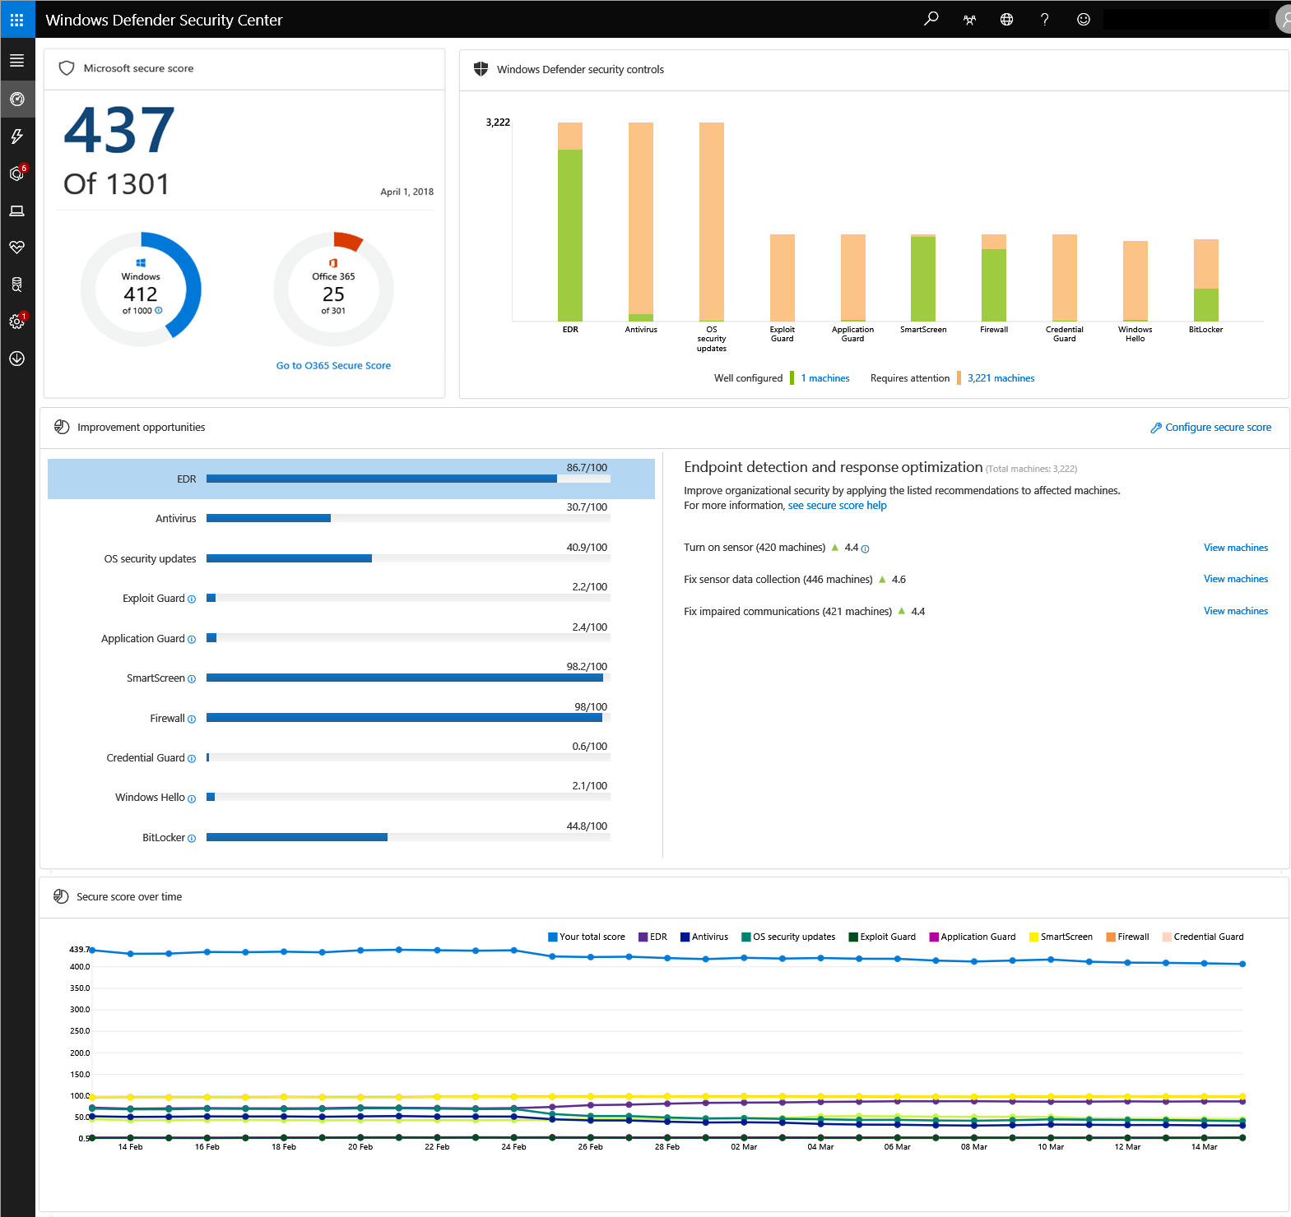Click the info icon beside Exploit Guard
This screenshot has width=1291, height=1217.
pos(192,599)
